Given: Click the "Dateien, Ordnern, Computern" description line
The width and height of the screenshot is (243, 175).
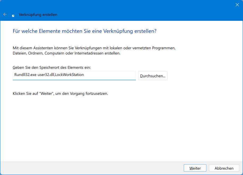Looking at the screenshot, I should point(66,53).
